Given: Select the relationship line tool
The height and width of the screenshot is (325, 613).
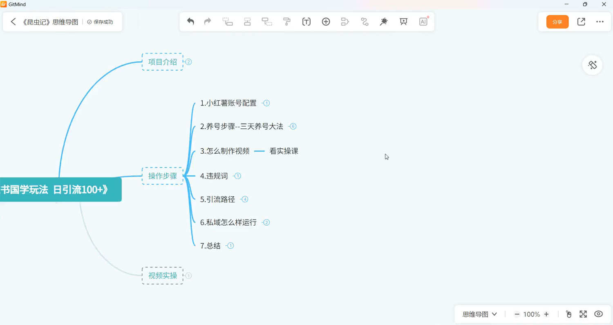Looking at the screenshot, I should (364, 21).
